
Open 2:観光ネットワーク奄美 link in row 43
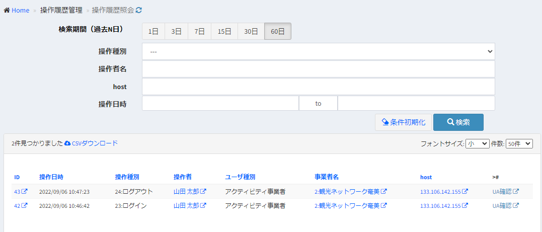[x=347, y=191]
